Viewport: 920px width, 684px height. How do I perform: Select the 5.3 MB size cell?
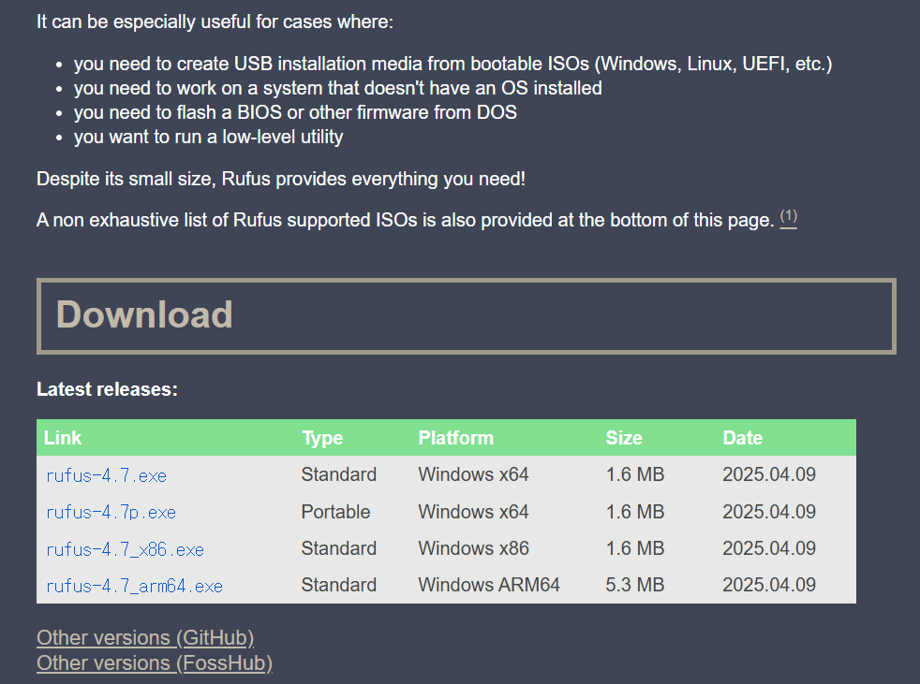pos(635,585)
